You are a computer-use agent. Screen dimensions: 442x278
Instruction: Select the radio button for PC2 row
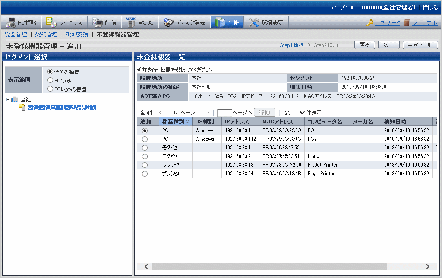coord(145,139)
